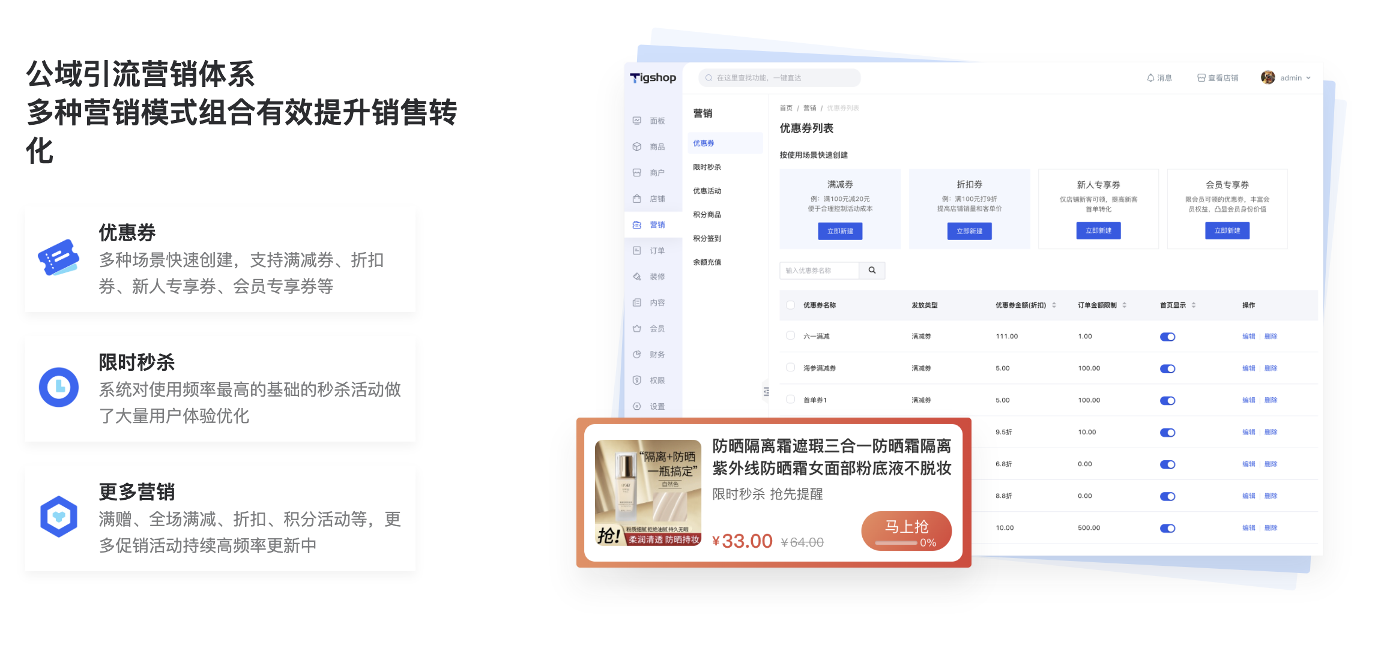
Task: Open 限时秒杀 in marketing submenu
Action: coord(707,167)
